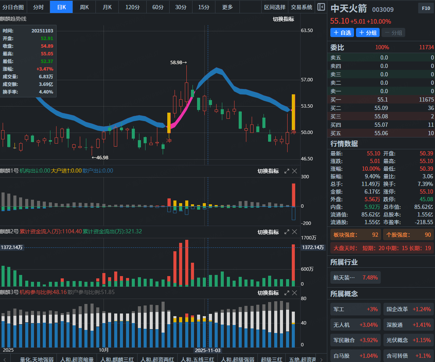Screen dimensions: 435x362
Task: Collapse the right quote panel via sidebar icon
Action: click(321, 7)
